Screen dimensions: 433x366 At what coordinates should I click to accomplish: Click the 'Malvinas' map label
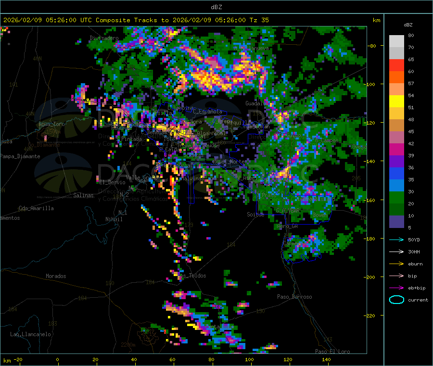point(192,178)
